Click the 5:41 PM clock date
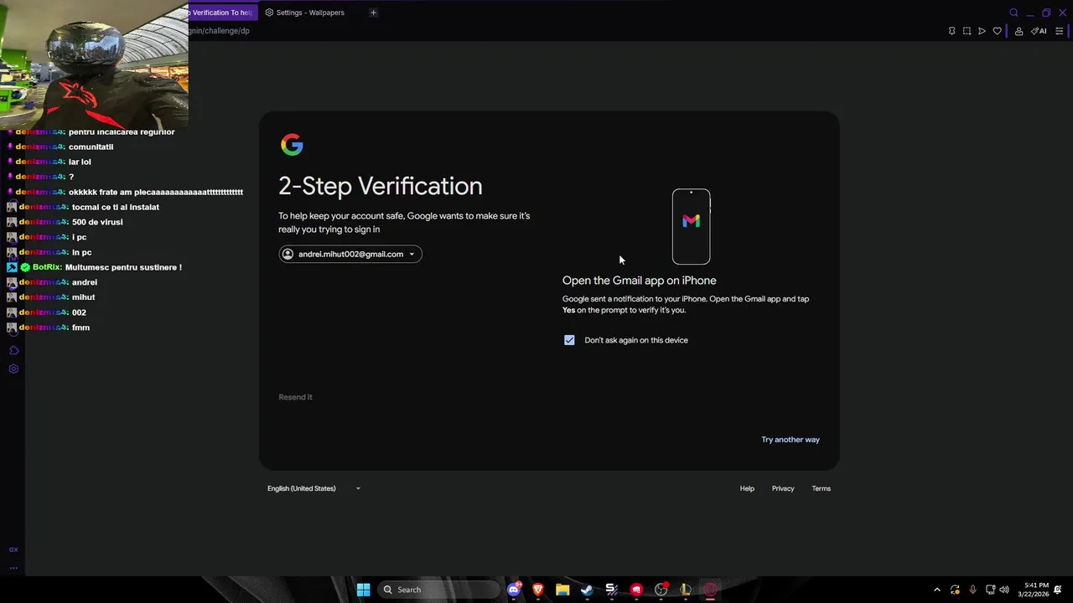Viewport: 1073px width, 603px height. [1033, 590]
